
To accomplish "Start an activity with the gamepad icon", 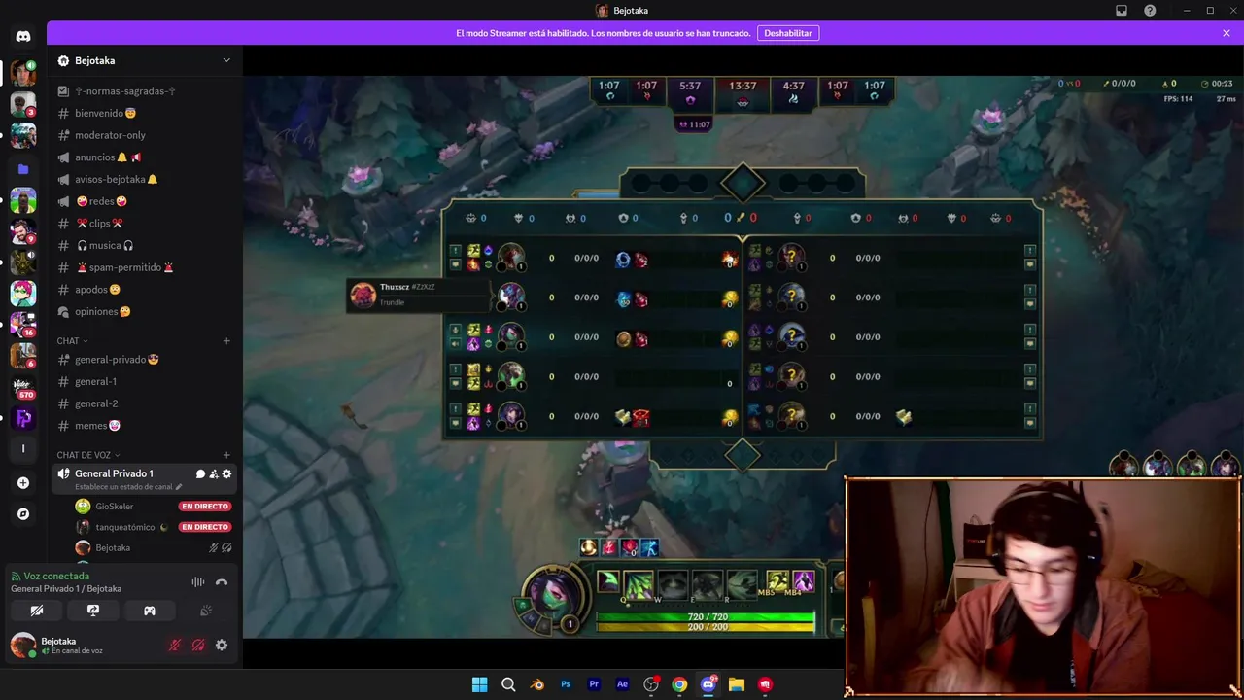I will (150, 611).
